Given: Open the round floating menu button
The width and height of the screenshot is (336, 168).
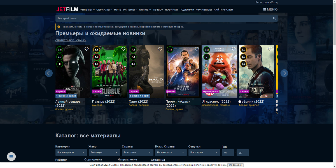Looking at the screenshot, I should (x=11, y=157).
